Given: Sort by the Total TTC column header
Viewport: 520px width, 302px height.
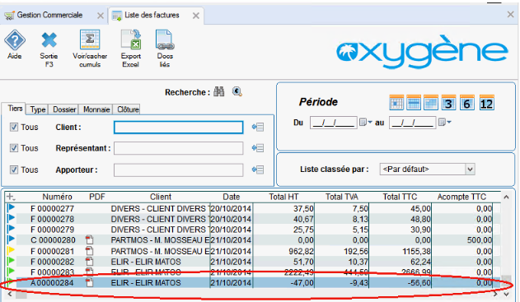Looking at the screenshot, I should (x=400, y=197).
